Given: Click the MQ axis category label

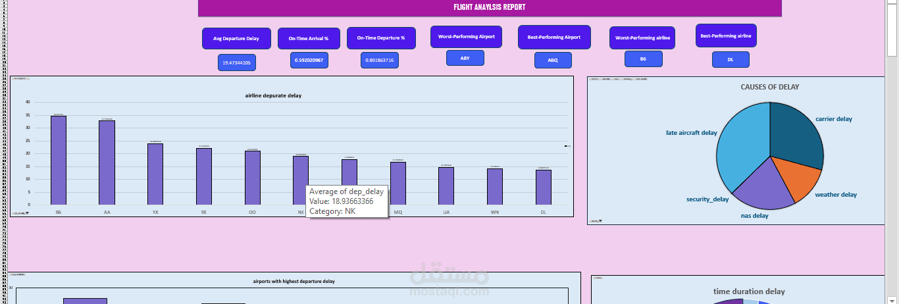Looking at the screenshot, I should point(398,213).
